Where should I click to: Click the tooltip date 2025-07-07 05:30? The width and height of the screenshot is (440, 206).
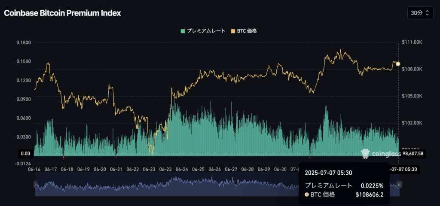pyautogui.click(x=328, y=173)
